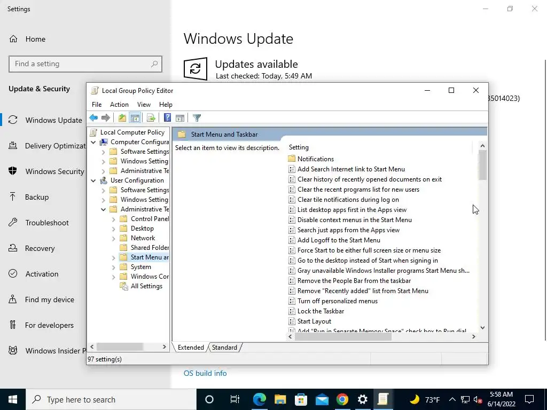
Task: Expand the Start Menu and Taskbar node
Action: pos(113,258)
